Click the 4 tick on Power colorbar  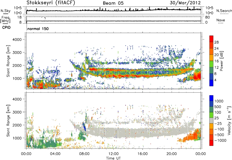pos(215,80)
